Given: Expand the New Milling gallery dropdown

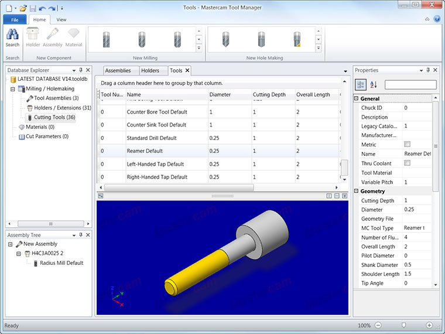Looking at the screenshot, I should click(x=199, y=48).
